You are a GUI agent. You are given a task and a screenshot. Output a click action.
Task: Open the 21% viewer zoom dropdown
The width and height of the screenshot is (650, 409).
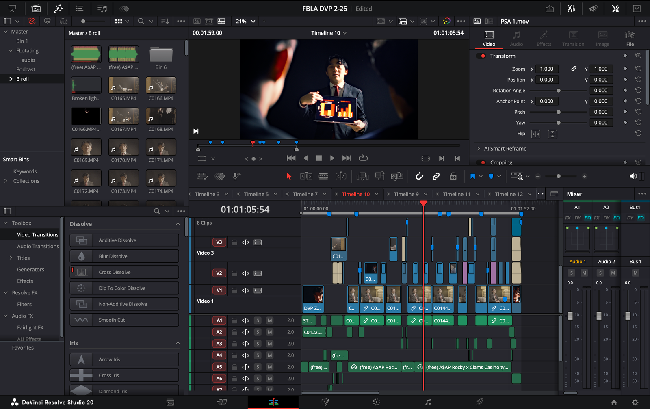click(246, 21)
